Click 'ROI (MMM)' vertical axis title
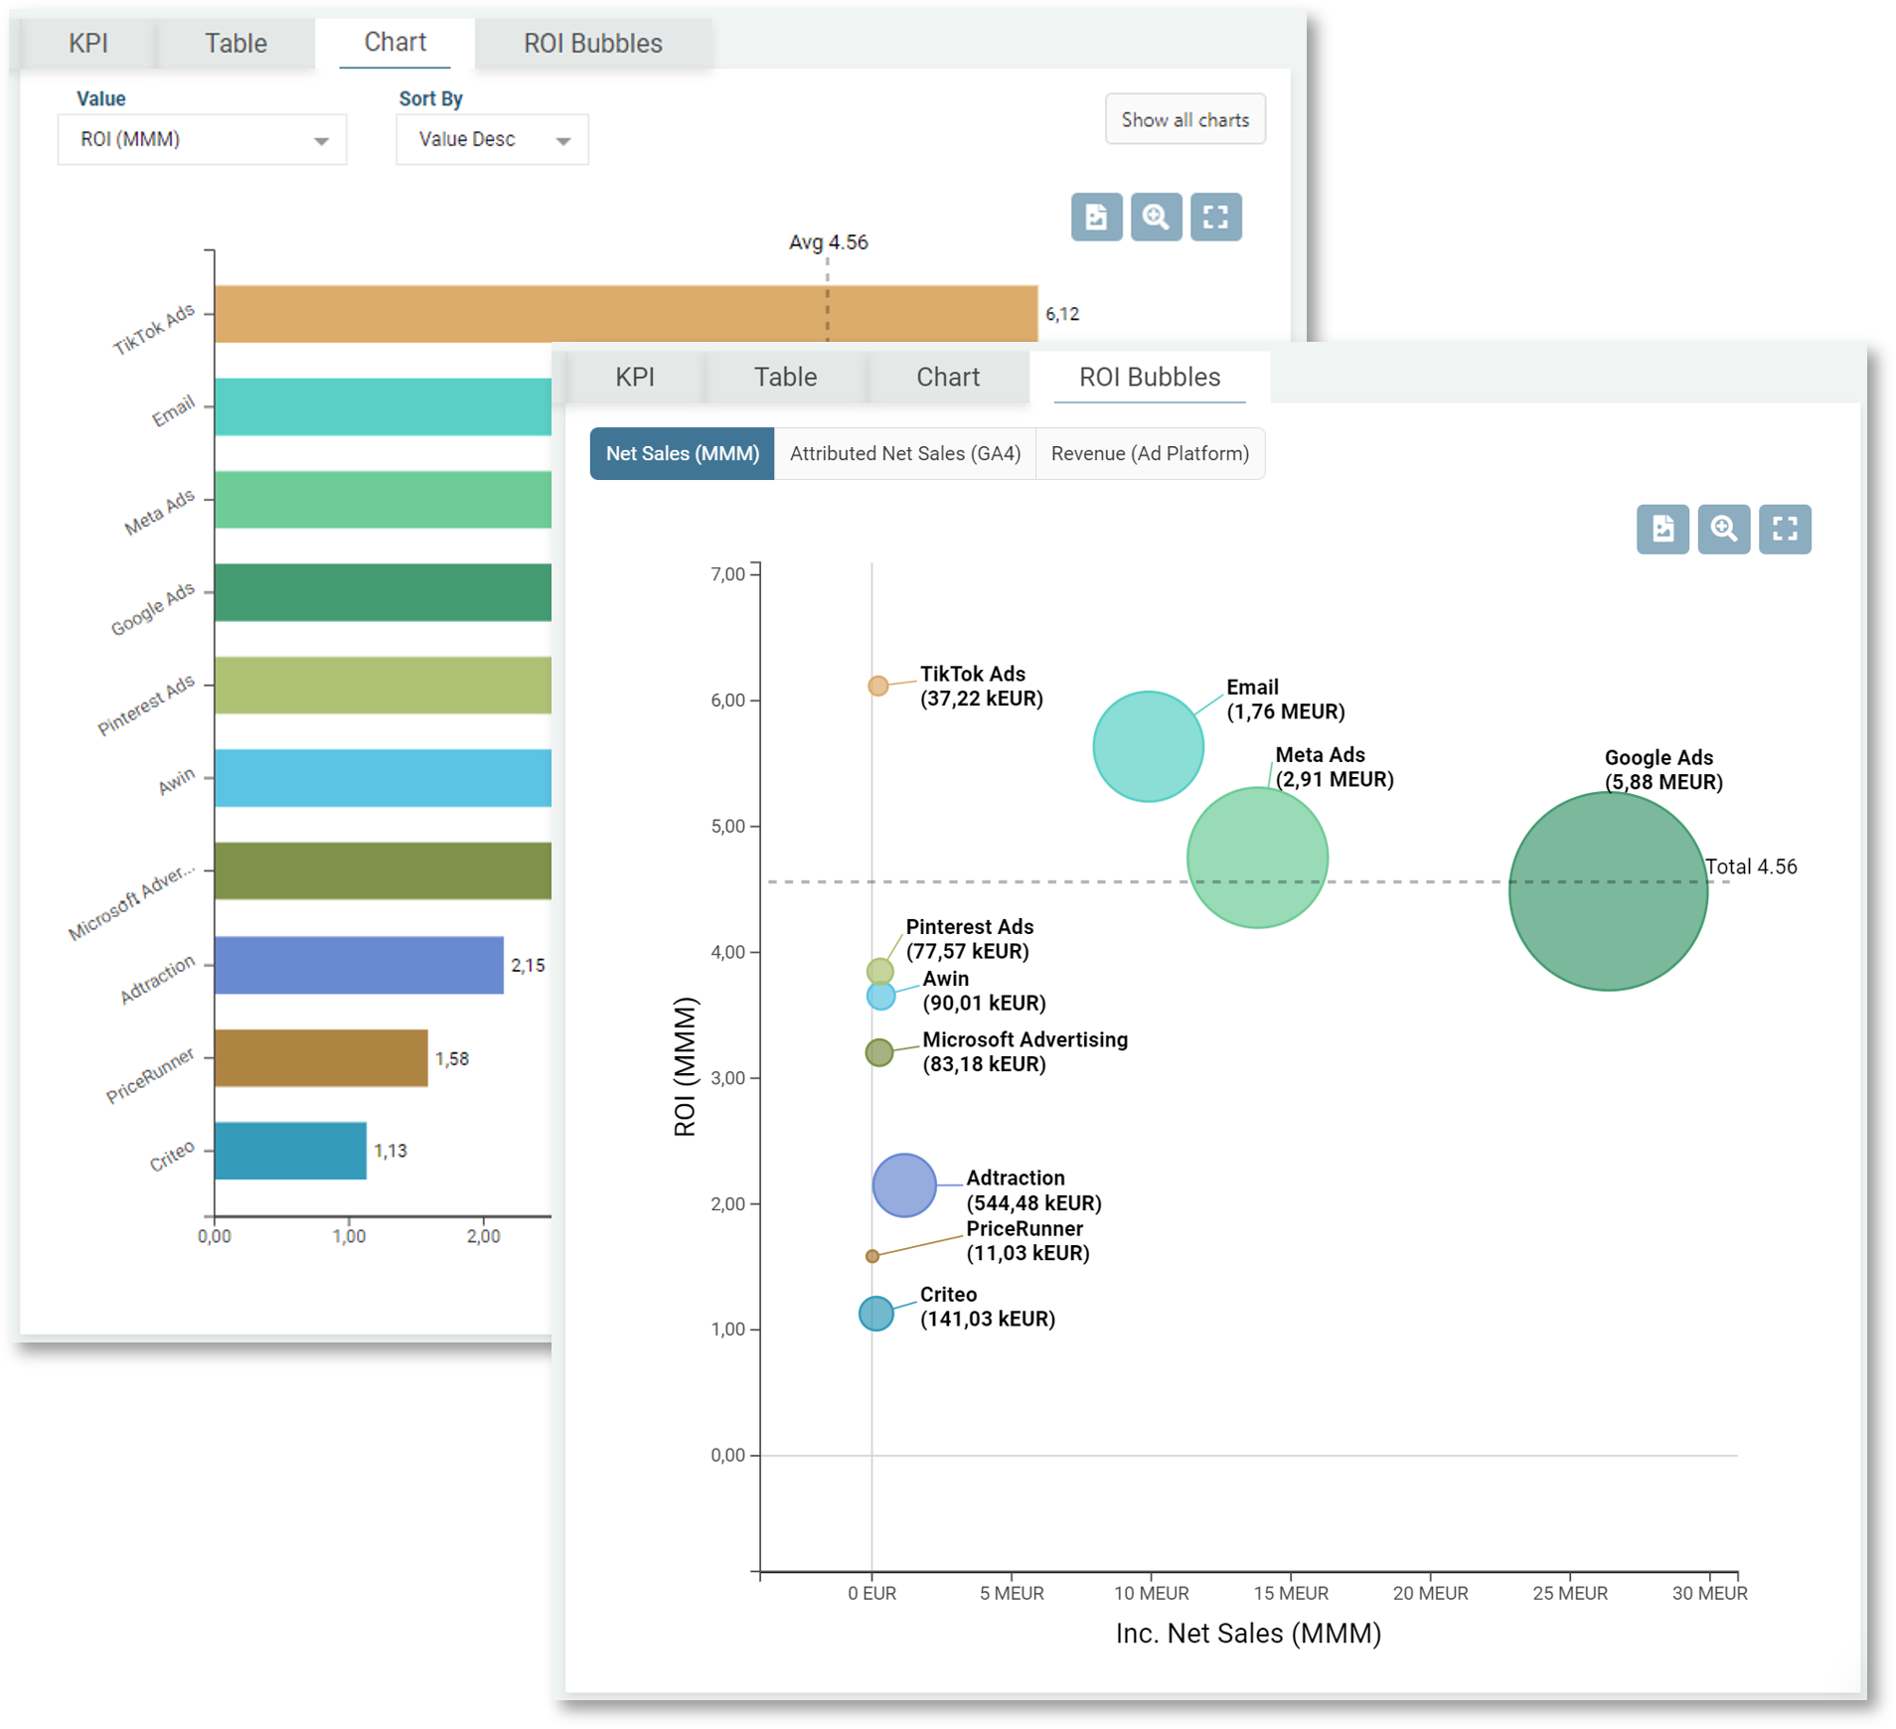 pyautogui.click(x=685, y=1066)
